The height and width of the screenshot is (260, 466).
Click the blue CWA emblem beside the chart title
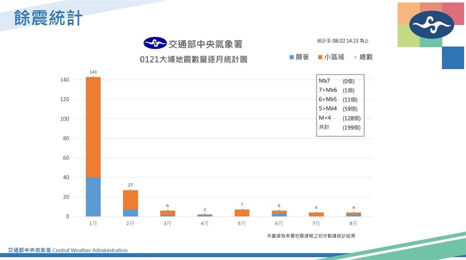coord(155,43)
